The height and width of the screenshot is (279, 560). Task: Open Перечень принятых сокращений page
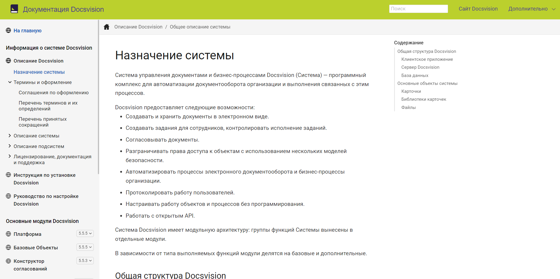point(43,122)
